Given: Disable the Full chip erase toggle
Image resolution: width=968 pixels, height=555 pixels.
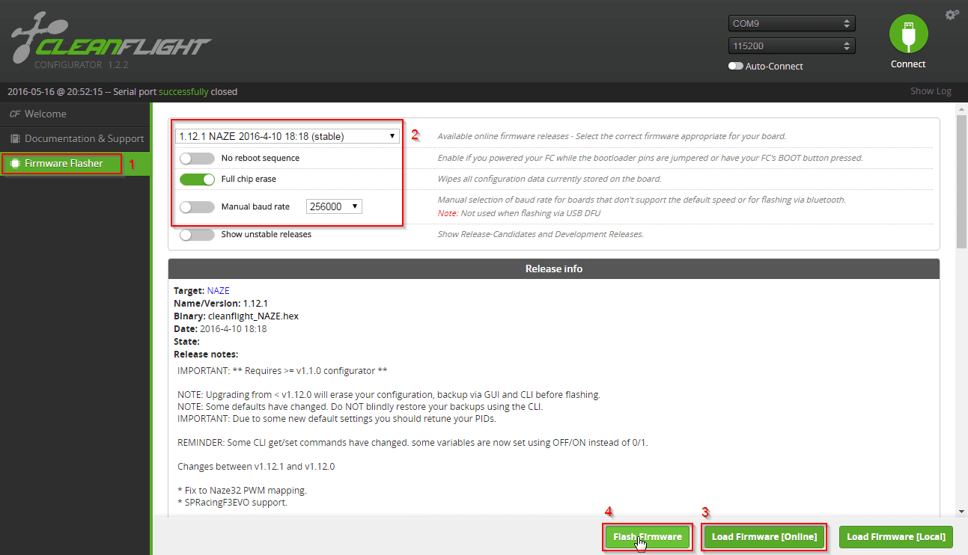Looking at the screenshot, I should click(197, 180).
